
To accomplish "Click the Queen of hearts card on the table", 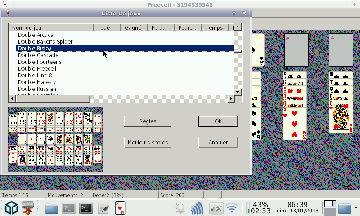I will coord(341,117).
